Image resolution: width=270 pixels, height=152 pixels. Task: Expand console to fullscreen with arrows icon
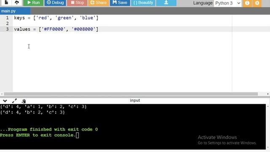click(14, 101)
